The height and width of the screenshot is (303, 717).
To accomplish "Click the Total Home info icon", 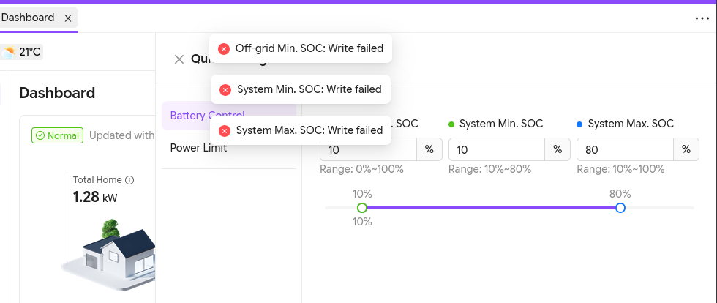I will click(129, 180).
